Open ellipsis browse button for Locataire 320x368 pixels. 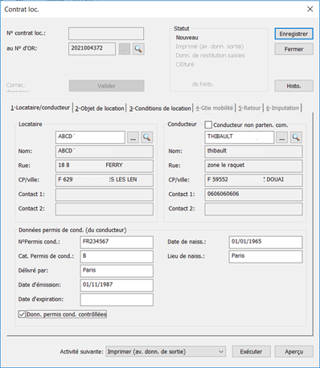pos(133,137)
